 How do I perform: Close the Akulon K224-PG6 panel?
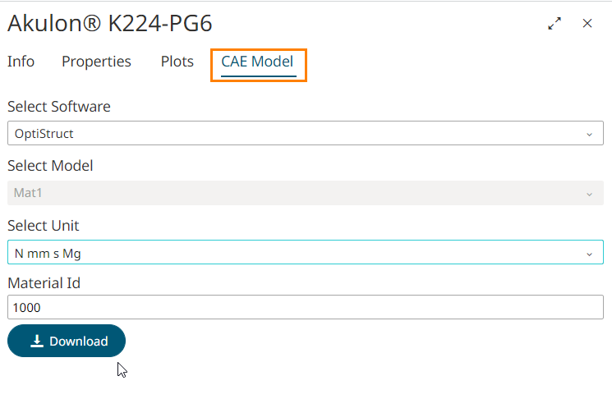point(587,24)
